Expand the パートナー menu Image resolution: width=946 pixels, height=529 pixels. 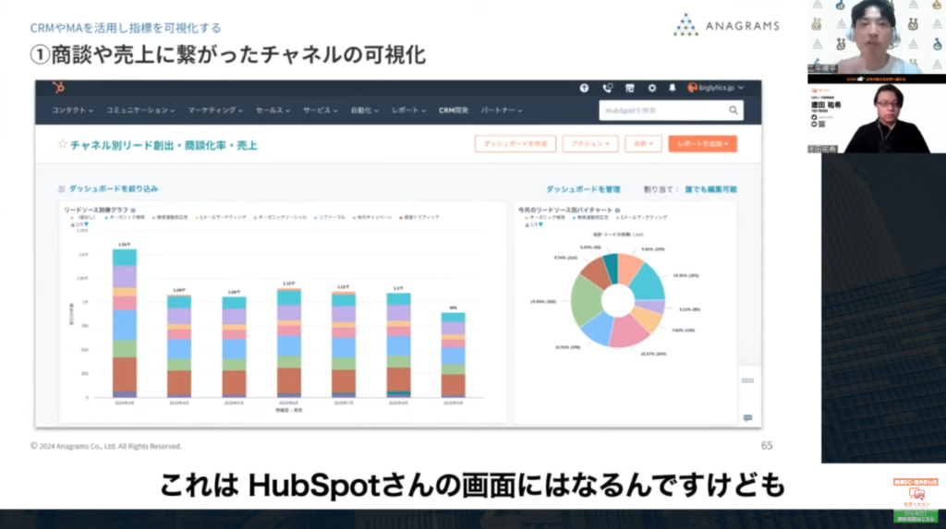pyautogui.click(x=502, y=111)
